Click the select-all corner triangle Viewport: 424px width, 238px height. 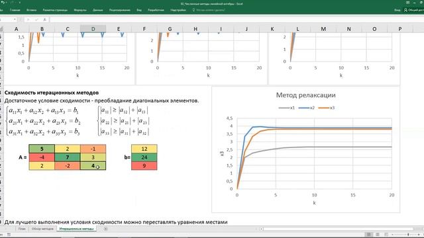[1, 29]
